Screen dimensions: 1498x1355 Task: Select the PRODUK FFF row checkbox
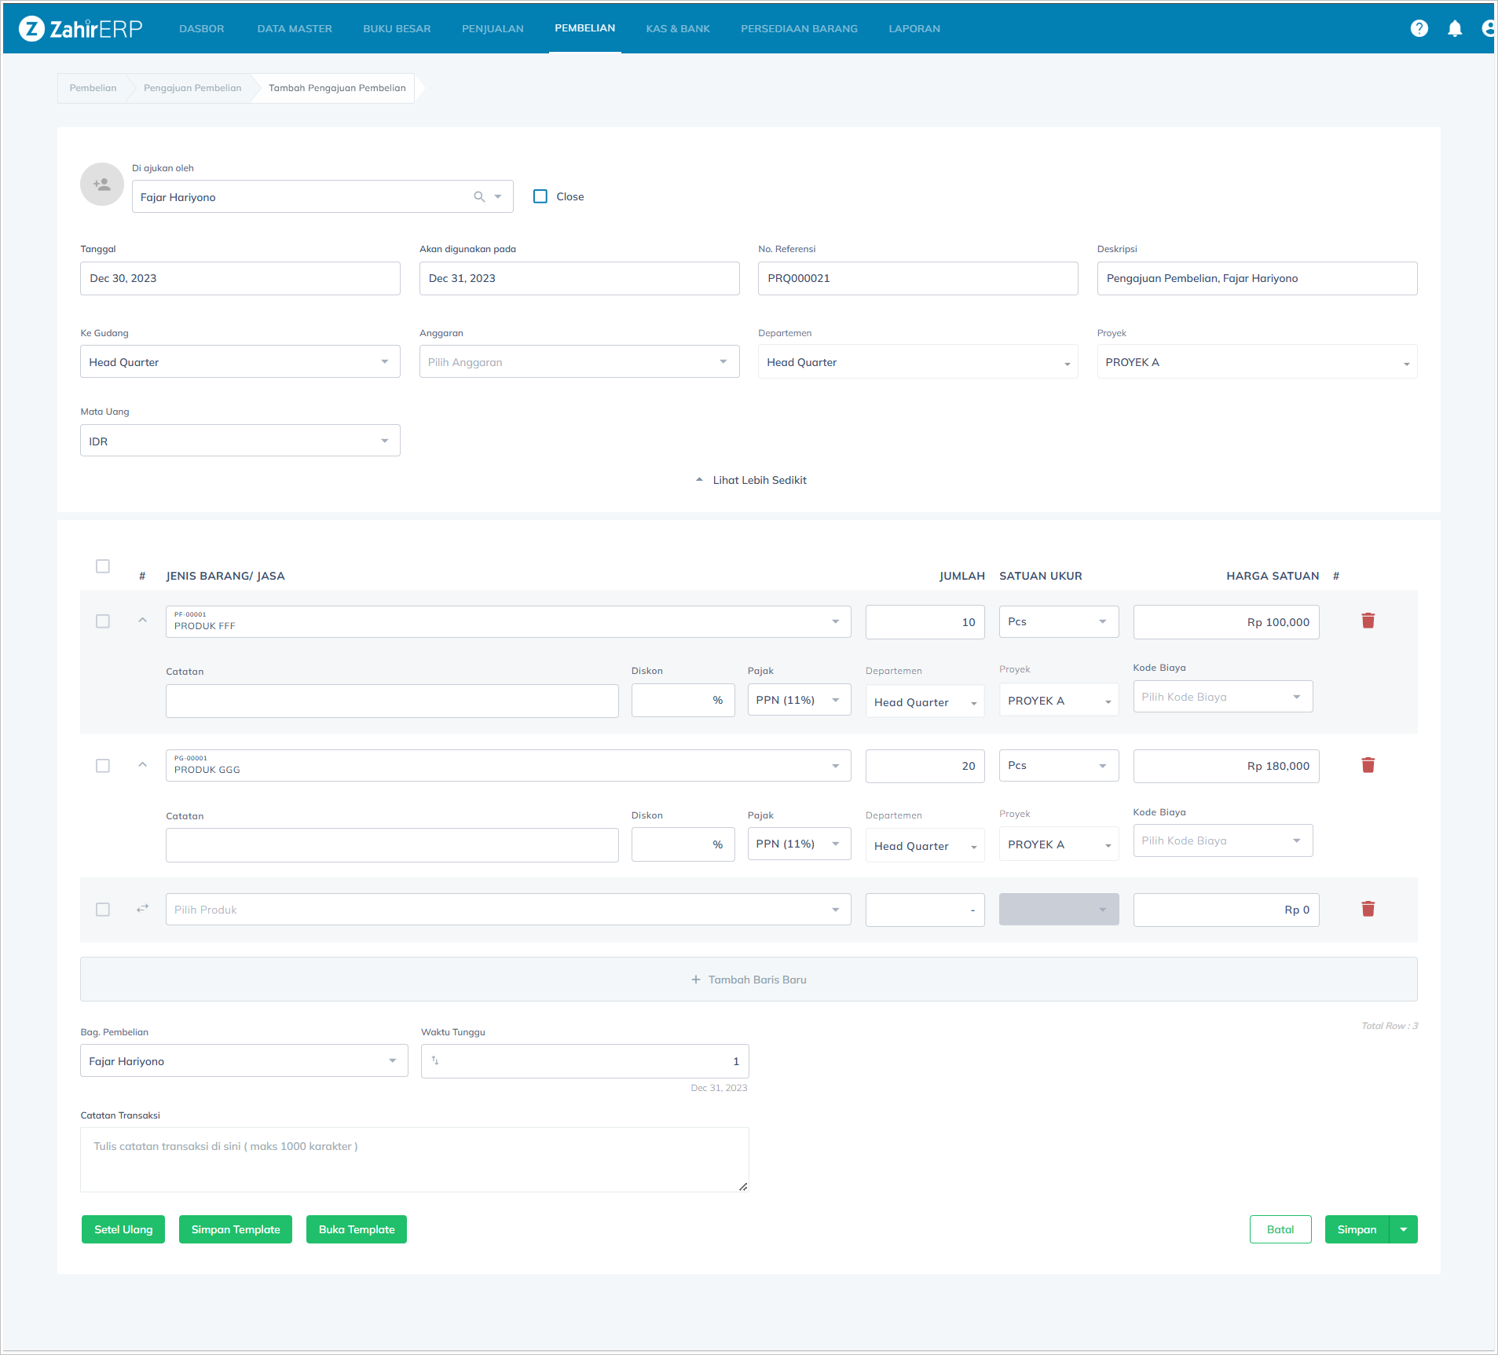103,621
